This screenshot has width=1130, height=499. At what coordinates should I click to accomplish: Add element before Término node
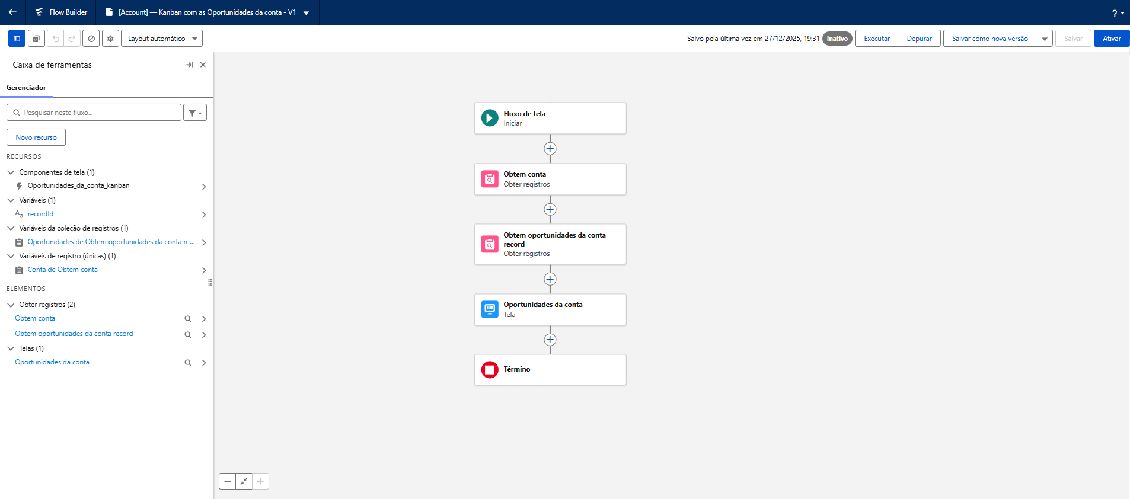pyautogui.click(x=550, y=340)
